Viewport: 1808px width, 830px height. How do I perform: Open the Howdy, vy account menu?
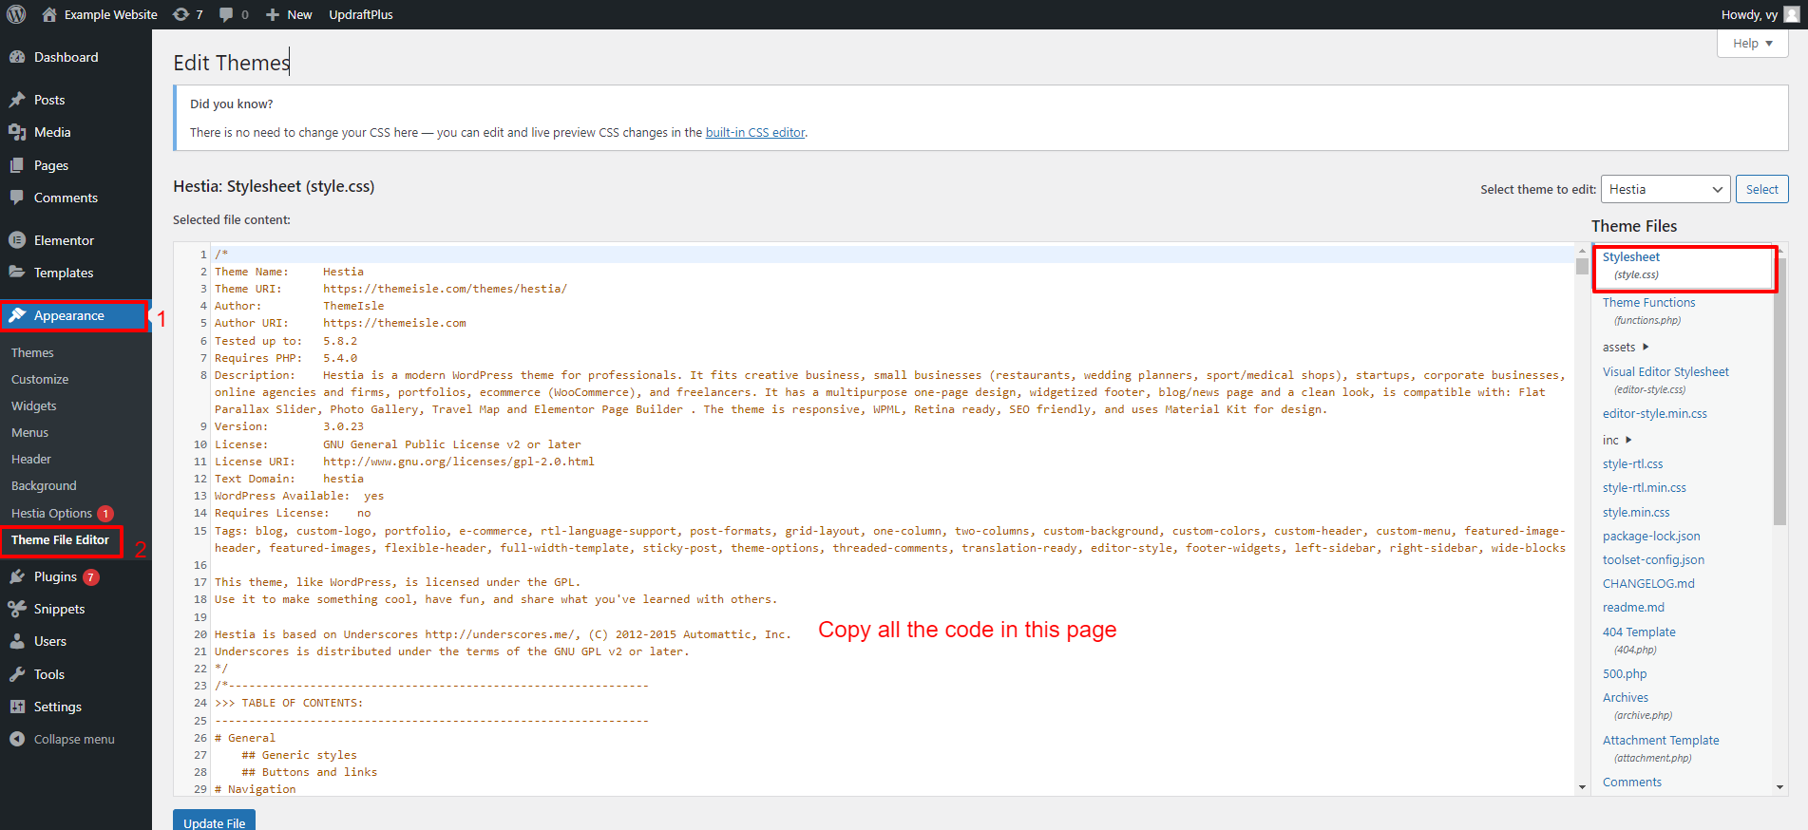1759,14
